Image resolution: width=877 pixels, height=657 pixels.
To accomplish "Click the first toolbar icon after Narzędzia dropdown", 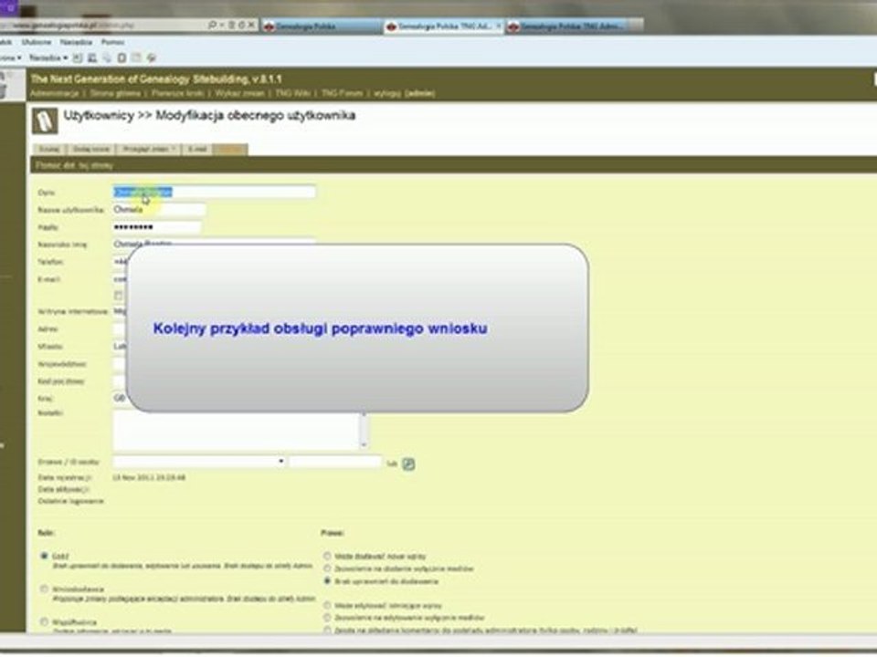I will (x=78, y=57).
